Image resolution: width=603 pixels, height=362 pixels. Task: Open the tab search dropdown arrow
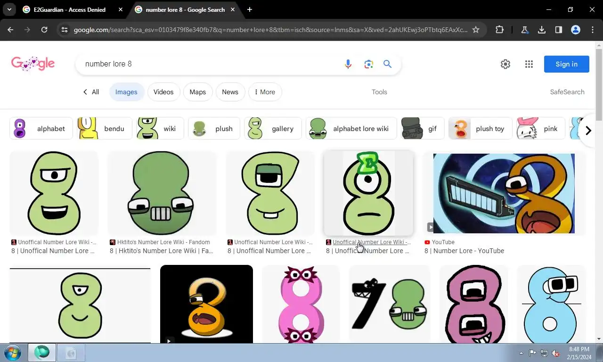pyautogui.click(x=9, y=9)
